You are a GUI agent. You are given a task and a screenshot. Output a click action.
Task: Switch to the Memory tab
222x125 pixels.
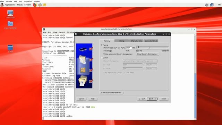click(x=107, y=41)
